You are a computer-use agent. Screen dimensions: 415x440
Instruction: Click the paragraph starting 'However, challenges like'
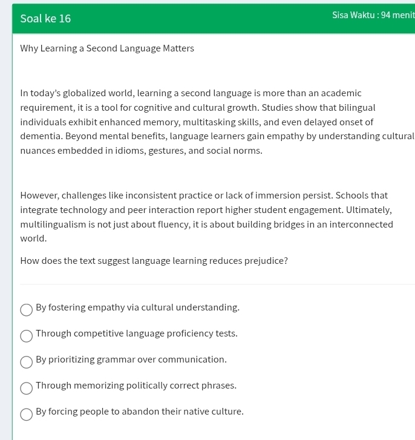[x=206, y=217]
